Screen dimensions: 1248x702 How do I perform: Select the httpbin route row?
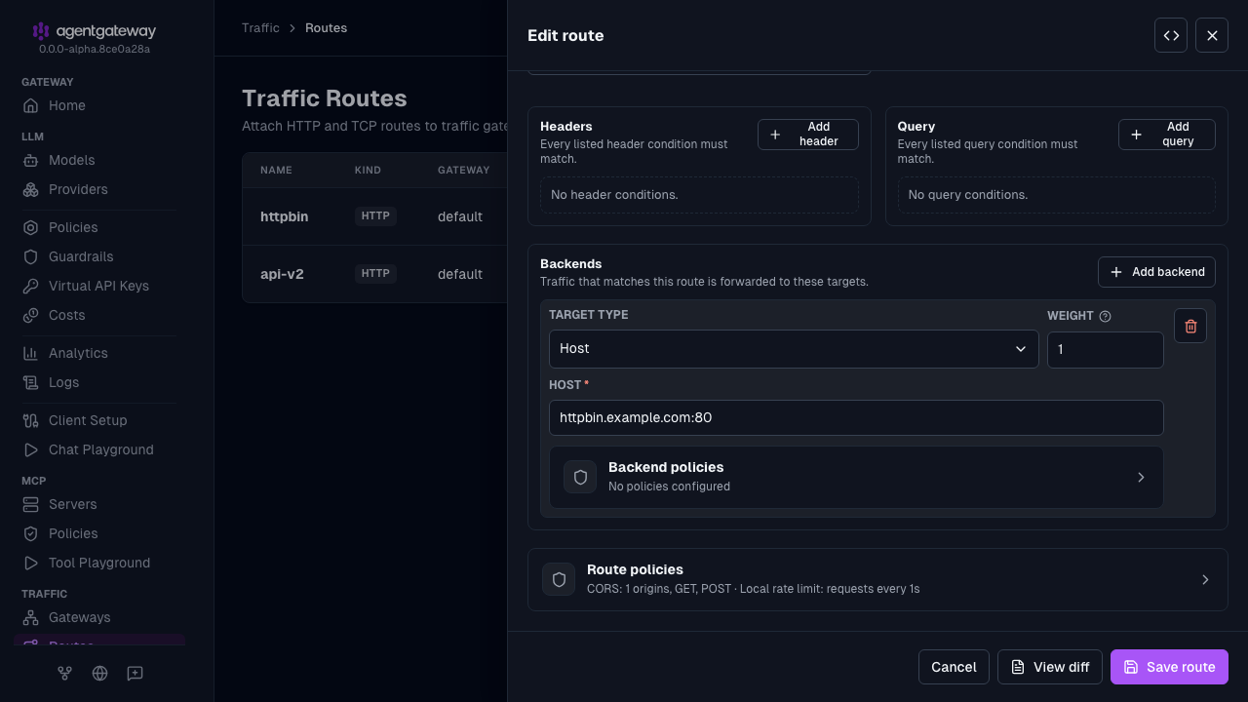(x=374, y=216)
